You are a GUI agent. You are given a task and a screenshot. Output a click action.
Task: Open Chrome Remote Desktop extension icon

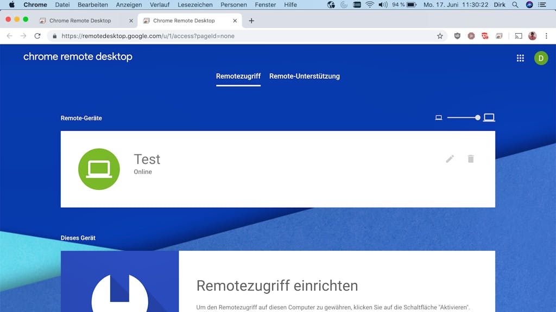click(x=499, y=36)
